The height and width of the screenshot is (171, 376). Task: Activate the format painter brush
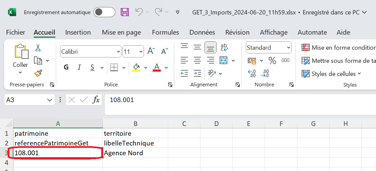point(38,73)
